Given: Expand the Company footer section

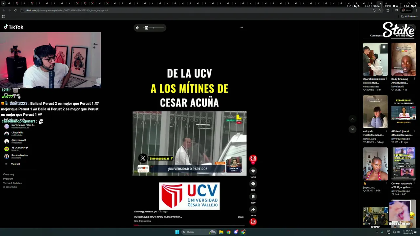Looking at the screenshot, I should point(9,174).
